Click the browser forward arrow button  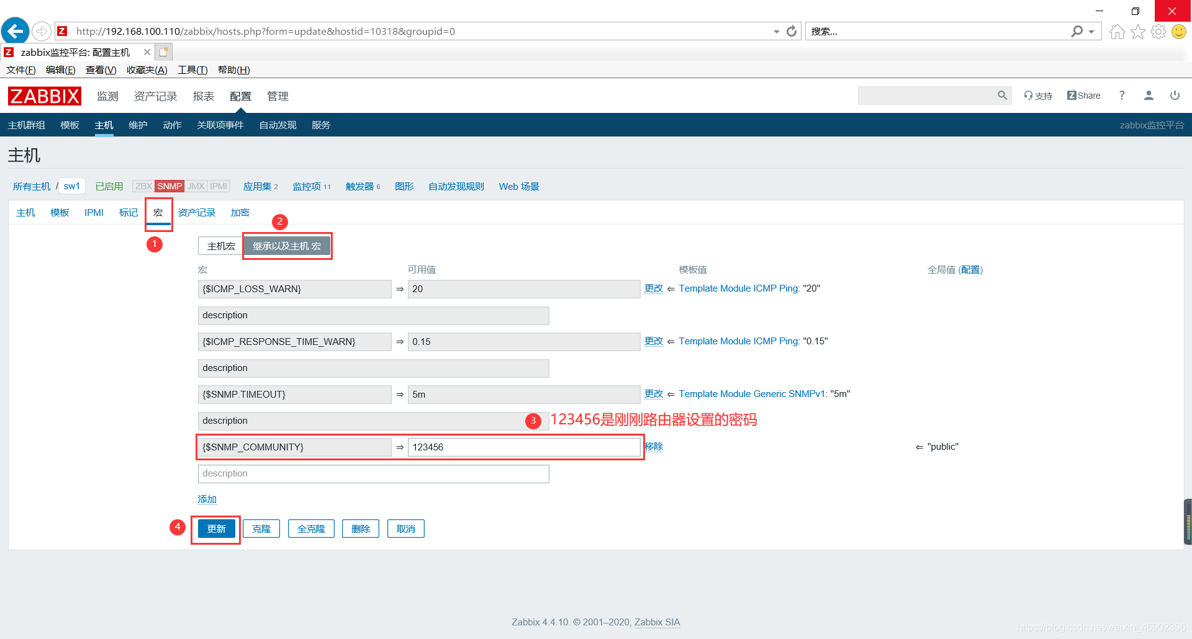(x=41, y=31)
